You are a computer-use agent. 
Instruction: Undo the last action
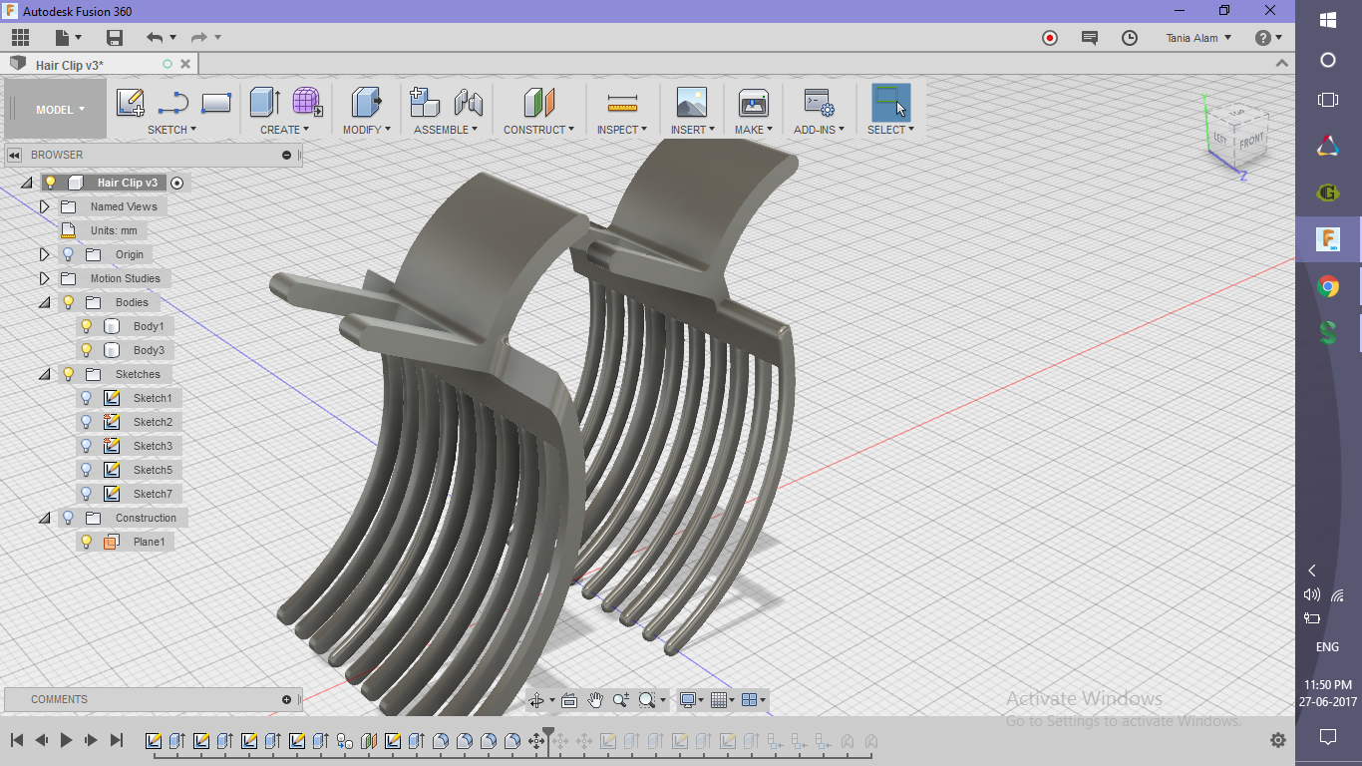(x=155, y=38)
